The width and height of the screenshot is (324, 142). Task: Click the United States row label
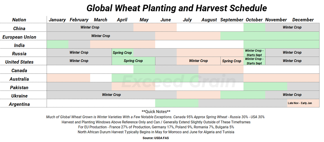pos(19,62)
